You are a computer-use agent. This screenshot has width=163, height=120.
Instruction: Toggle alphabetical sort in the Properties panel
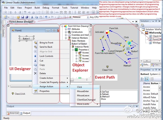click(x=147, y=79)
